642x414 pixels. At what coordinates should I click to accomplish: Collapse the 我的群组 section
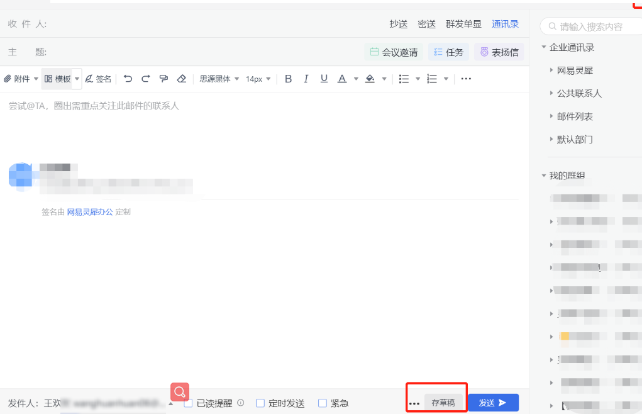click(x=544, y=176)
